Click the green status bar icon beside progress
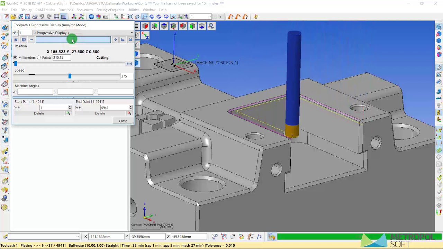443x249 pixels. pos(272,237)
